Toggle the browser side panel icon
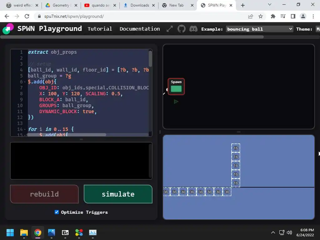 (293, 16)
